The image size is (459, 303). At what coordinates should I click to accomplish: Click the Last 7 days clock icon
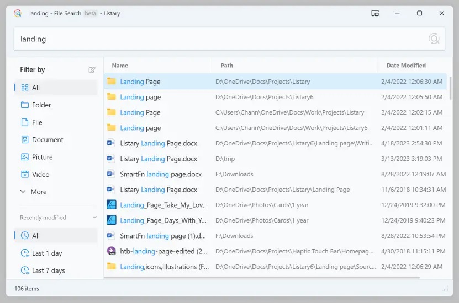(25, 270)
